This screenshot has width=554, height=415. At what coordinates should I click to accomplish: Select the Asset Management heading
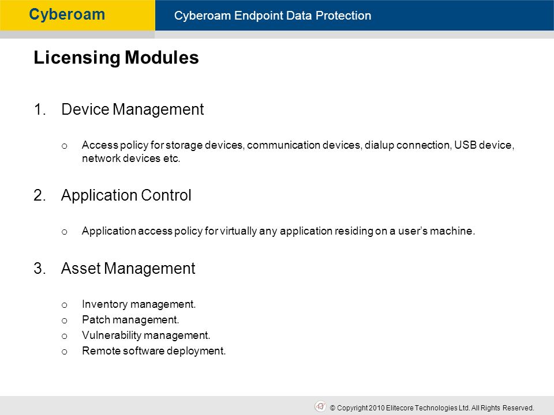pyautogui.click(x=128, y=268)
